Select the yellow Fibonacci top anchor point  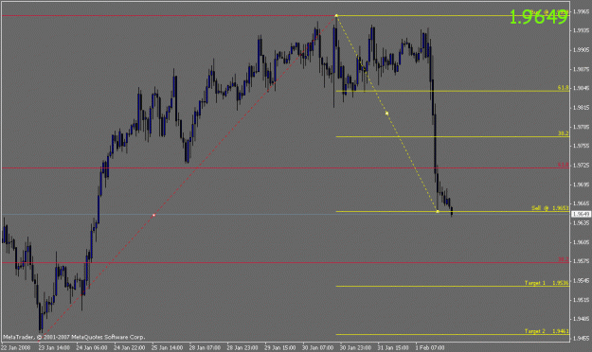(336, 15)
